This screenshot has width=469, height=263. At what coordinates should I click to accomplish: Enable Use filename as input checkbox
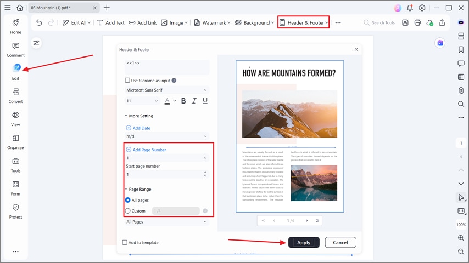(x=127, y=81)
